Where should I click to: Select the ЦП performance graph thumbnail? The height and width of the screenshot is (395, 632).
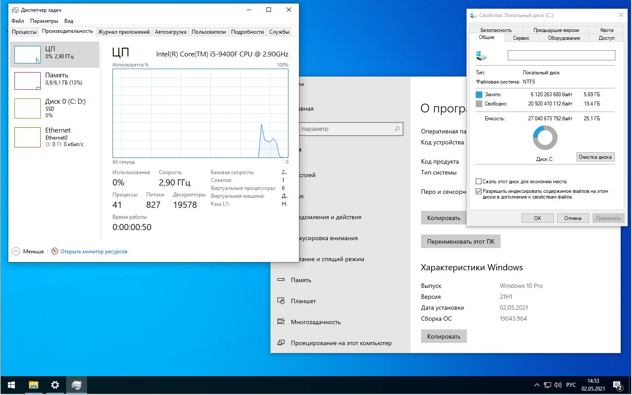(28, 55)
